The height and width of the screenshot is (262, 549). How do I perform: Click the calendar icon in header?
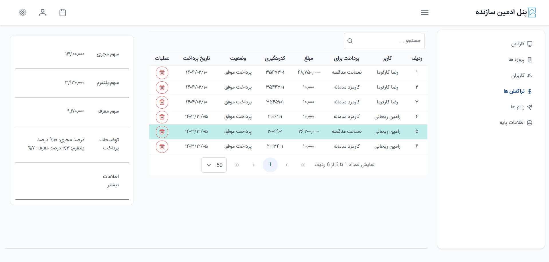(63, 13)
